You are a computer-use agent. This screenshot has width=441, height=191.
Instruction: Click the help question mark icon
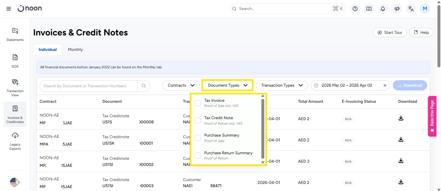coord(355,9)
